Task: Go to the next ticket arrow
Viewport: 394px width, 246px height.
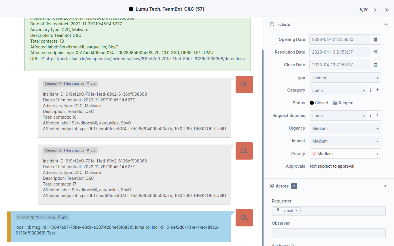Action: (x=375, y=10)
